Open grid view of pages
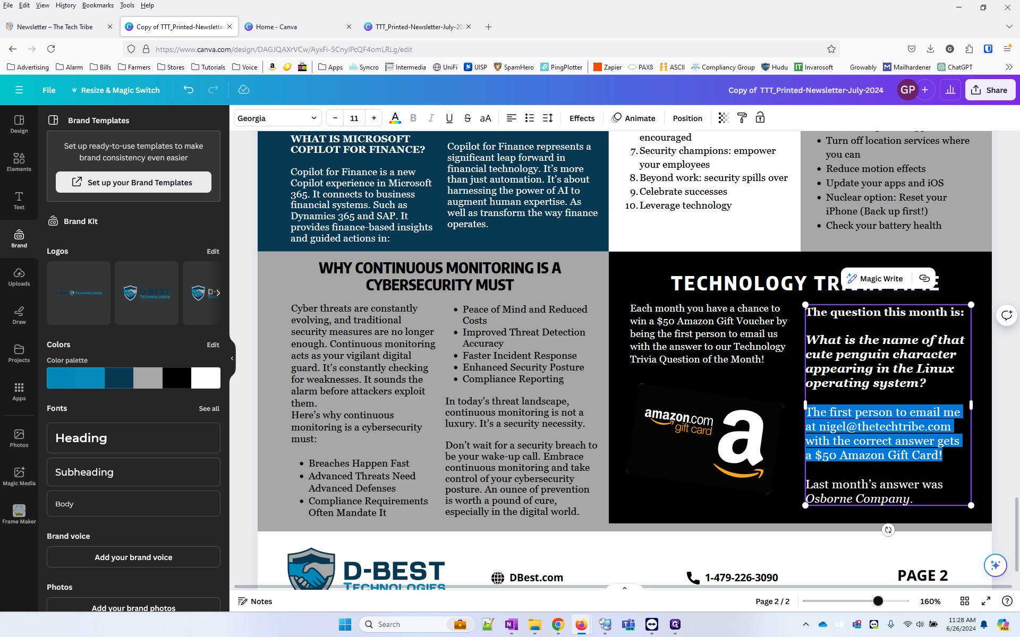This screenshot has height=637, width=1020. (965, 601)
